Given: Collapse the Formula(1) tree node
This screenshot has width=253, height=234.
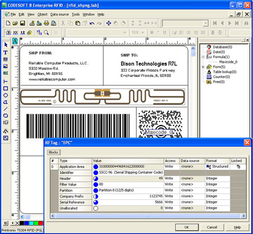Looking at the screenshot, I should pos(203,57).
